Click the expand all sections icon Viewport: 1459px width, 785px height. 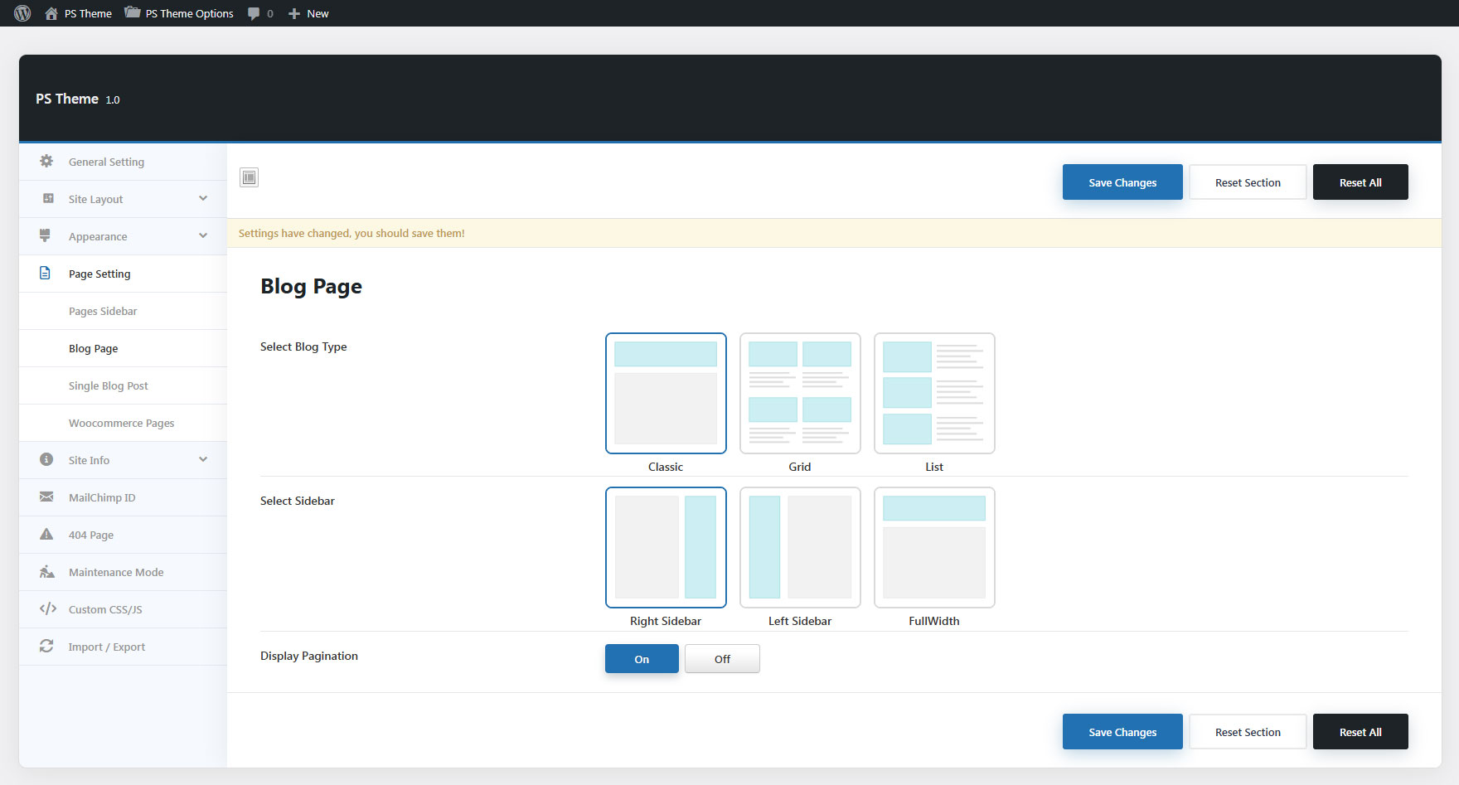click(249, 177)
